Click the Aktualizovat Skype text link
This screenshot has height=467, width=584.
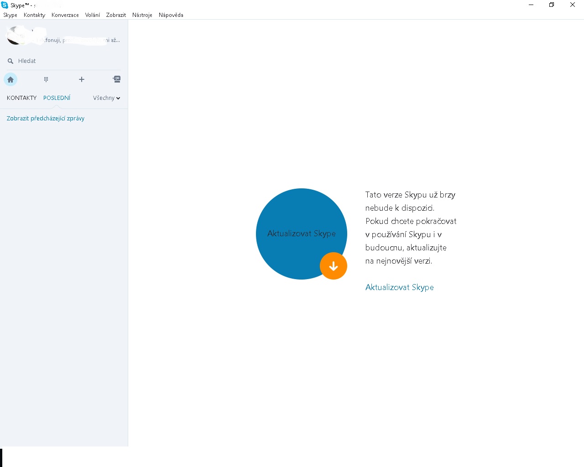399,287
